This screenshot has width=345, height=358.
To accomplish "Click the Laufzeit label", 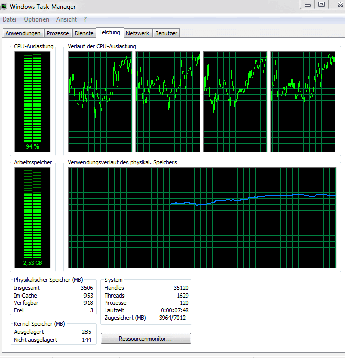I will tap(114, 310).
